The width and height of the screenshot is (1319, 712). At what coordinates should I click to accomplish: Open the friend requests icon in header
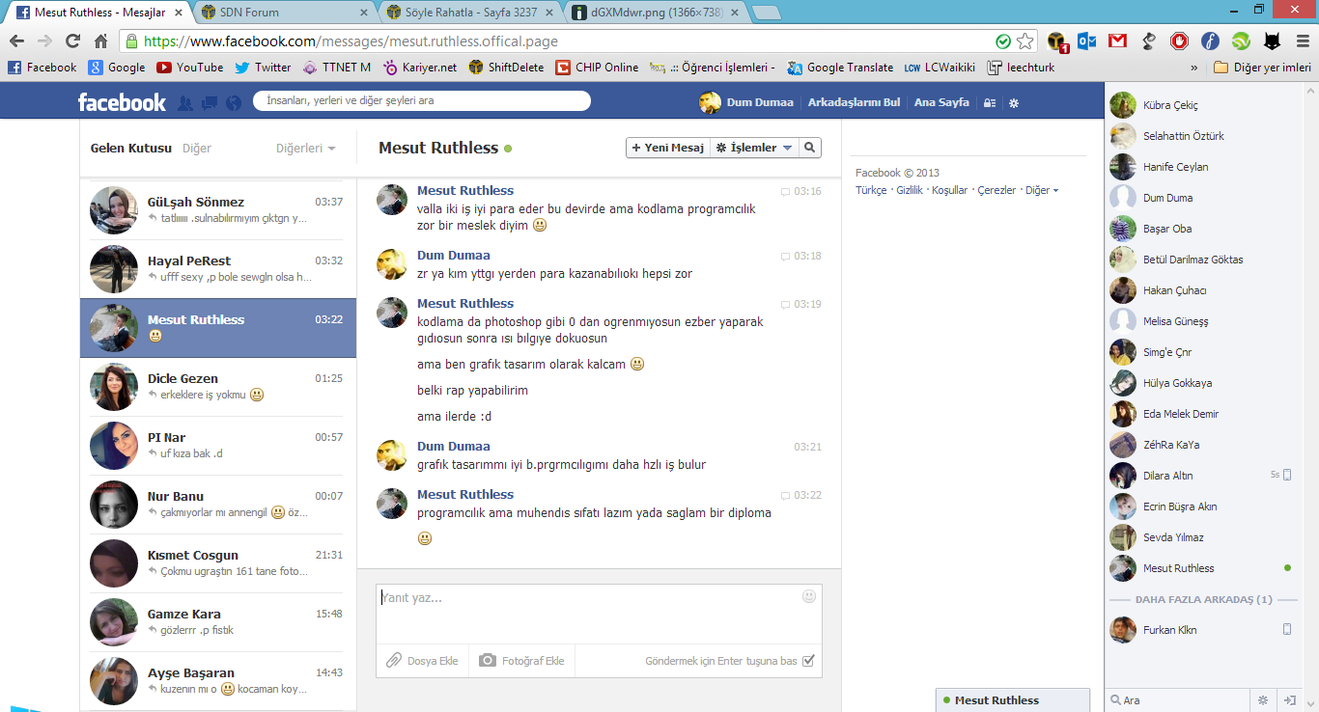coord(185,102)
